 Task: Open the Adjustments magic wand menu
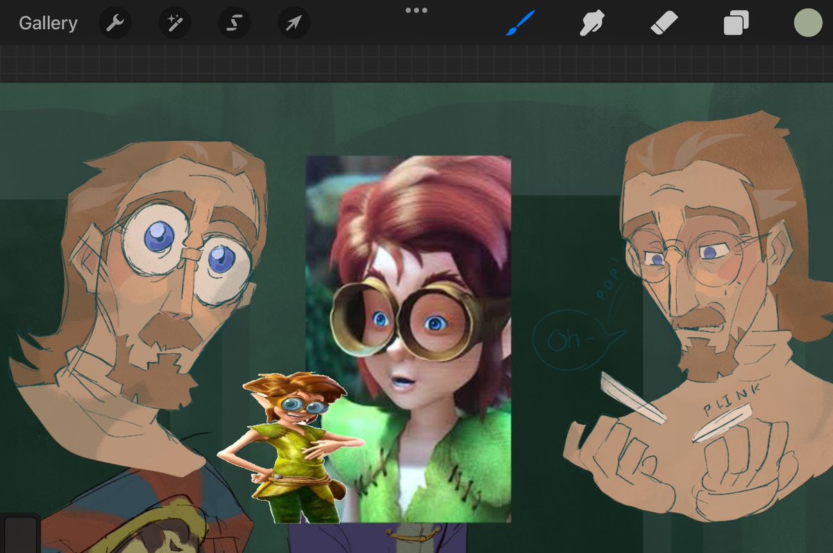(x=174, y=24)
